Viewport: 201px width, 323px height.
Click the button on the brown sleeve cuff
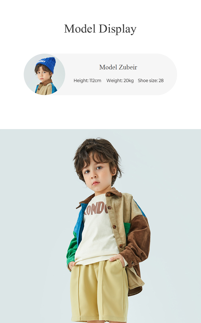tap(133, 264)
